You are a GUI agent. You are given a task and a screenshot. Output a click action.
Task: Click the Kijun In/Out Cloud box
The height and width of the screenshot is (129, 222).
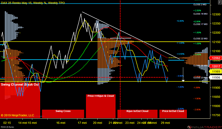tap(137, 114)
